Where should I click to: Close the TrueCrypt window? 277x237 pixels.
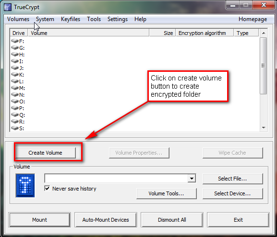click(x=264, y=5)
